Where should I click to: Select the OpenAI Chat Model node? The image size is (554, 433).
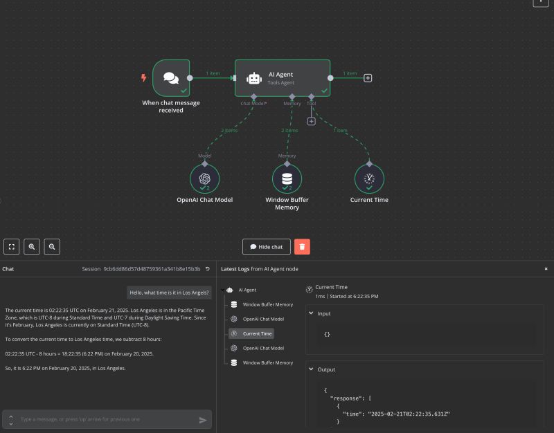[x=204, y=178]
